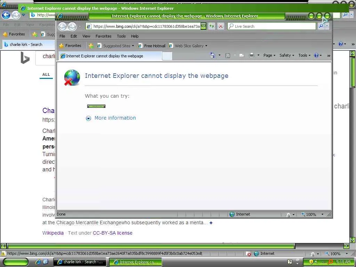Open address bar dropdown in front window
This screenshot has width=356, height=267.
tap(203, 26)
